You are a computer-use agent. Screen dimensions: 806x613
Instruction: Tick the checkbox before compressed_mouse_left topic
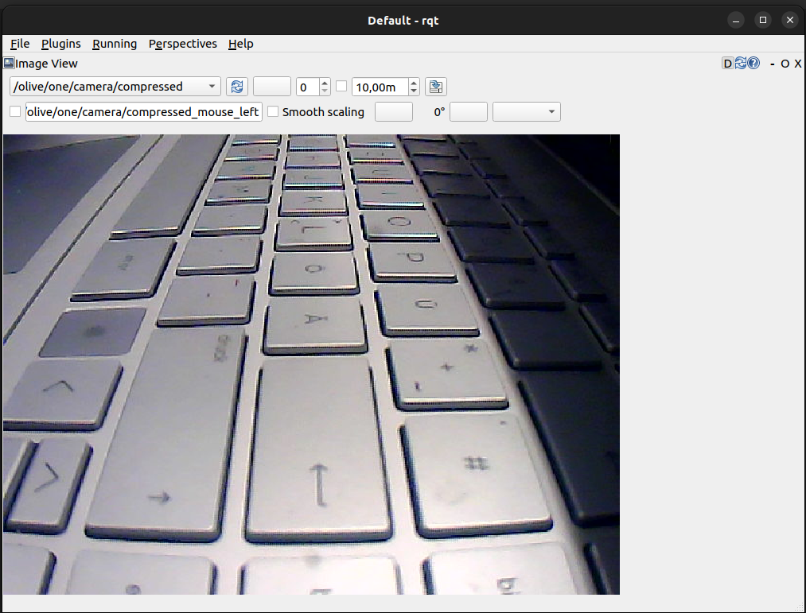point(15,112)
